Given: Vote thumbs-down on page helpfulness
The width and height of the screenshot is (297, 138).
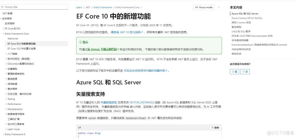Looking at the screenshot, I should click(x=245, y=72).
